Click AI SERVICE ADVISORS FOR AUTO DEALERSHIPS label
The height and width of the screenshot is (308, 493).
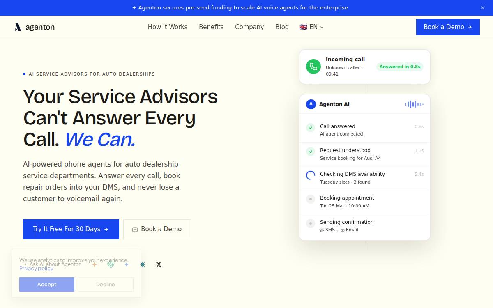pos(92,74)
